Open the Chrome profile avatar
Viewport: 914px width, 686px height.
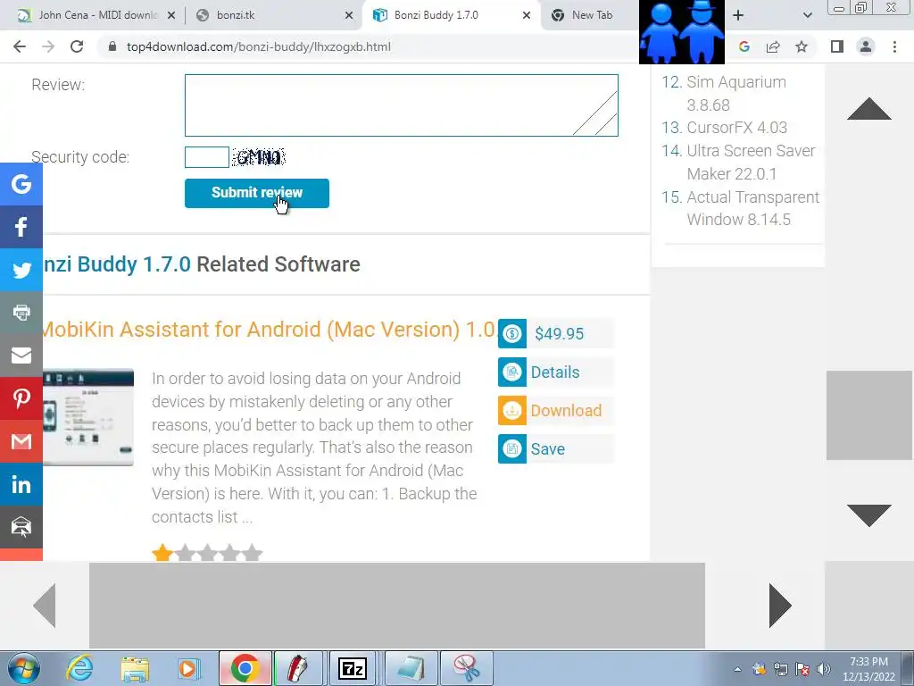[x=866, y=46]
